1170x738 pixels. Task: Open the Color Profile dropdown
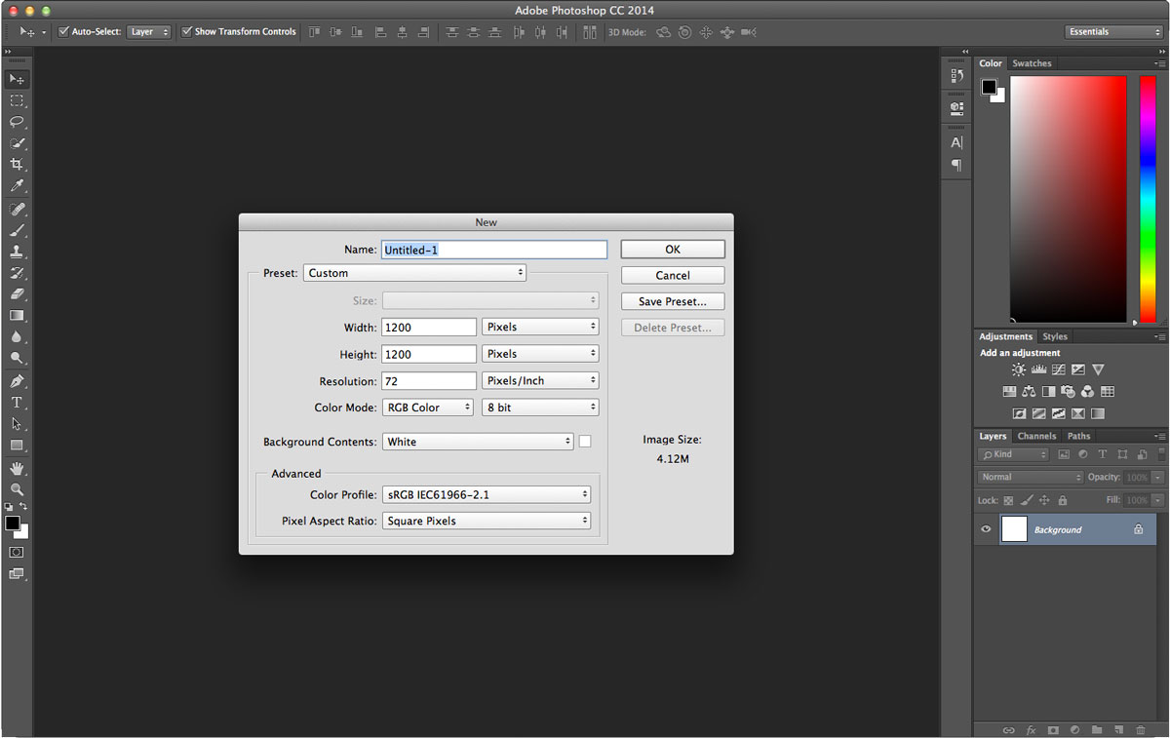tap(487, 494)
